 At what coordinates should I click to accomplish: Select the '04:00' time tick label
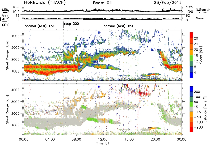[x=50, y=140]
